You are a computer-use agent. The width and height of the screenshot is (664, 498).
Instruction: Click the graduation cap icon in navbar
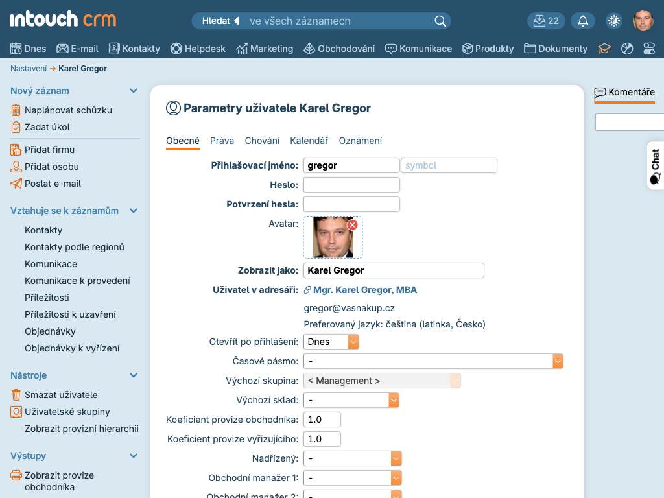tap(604, 49)
